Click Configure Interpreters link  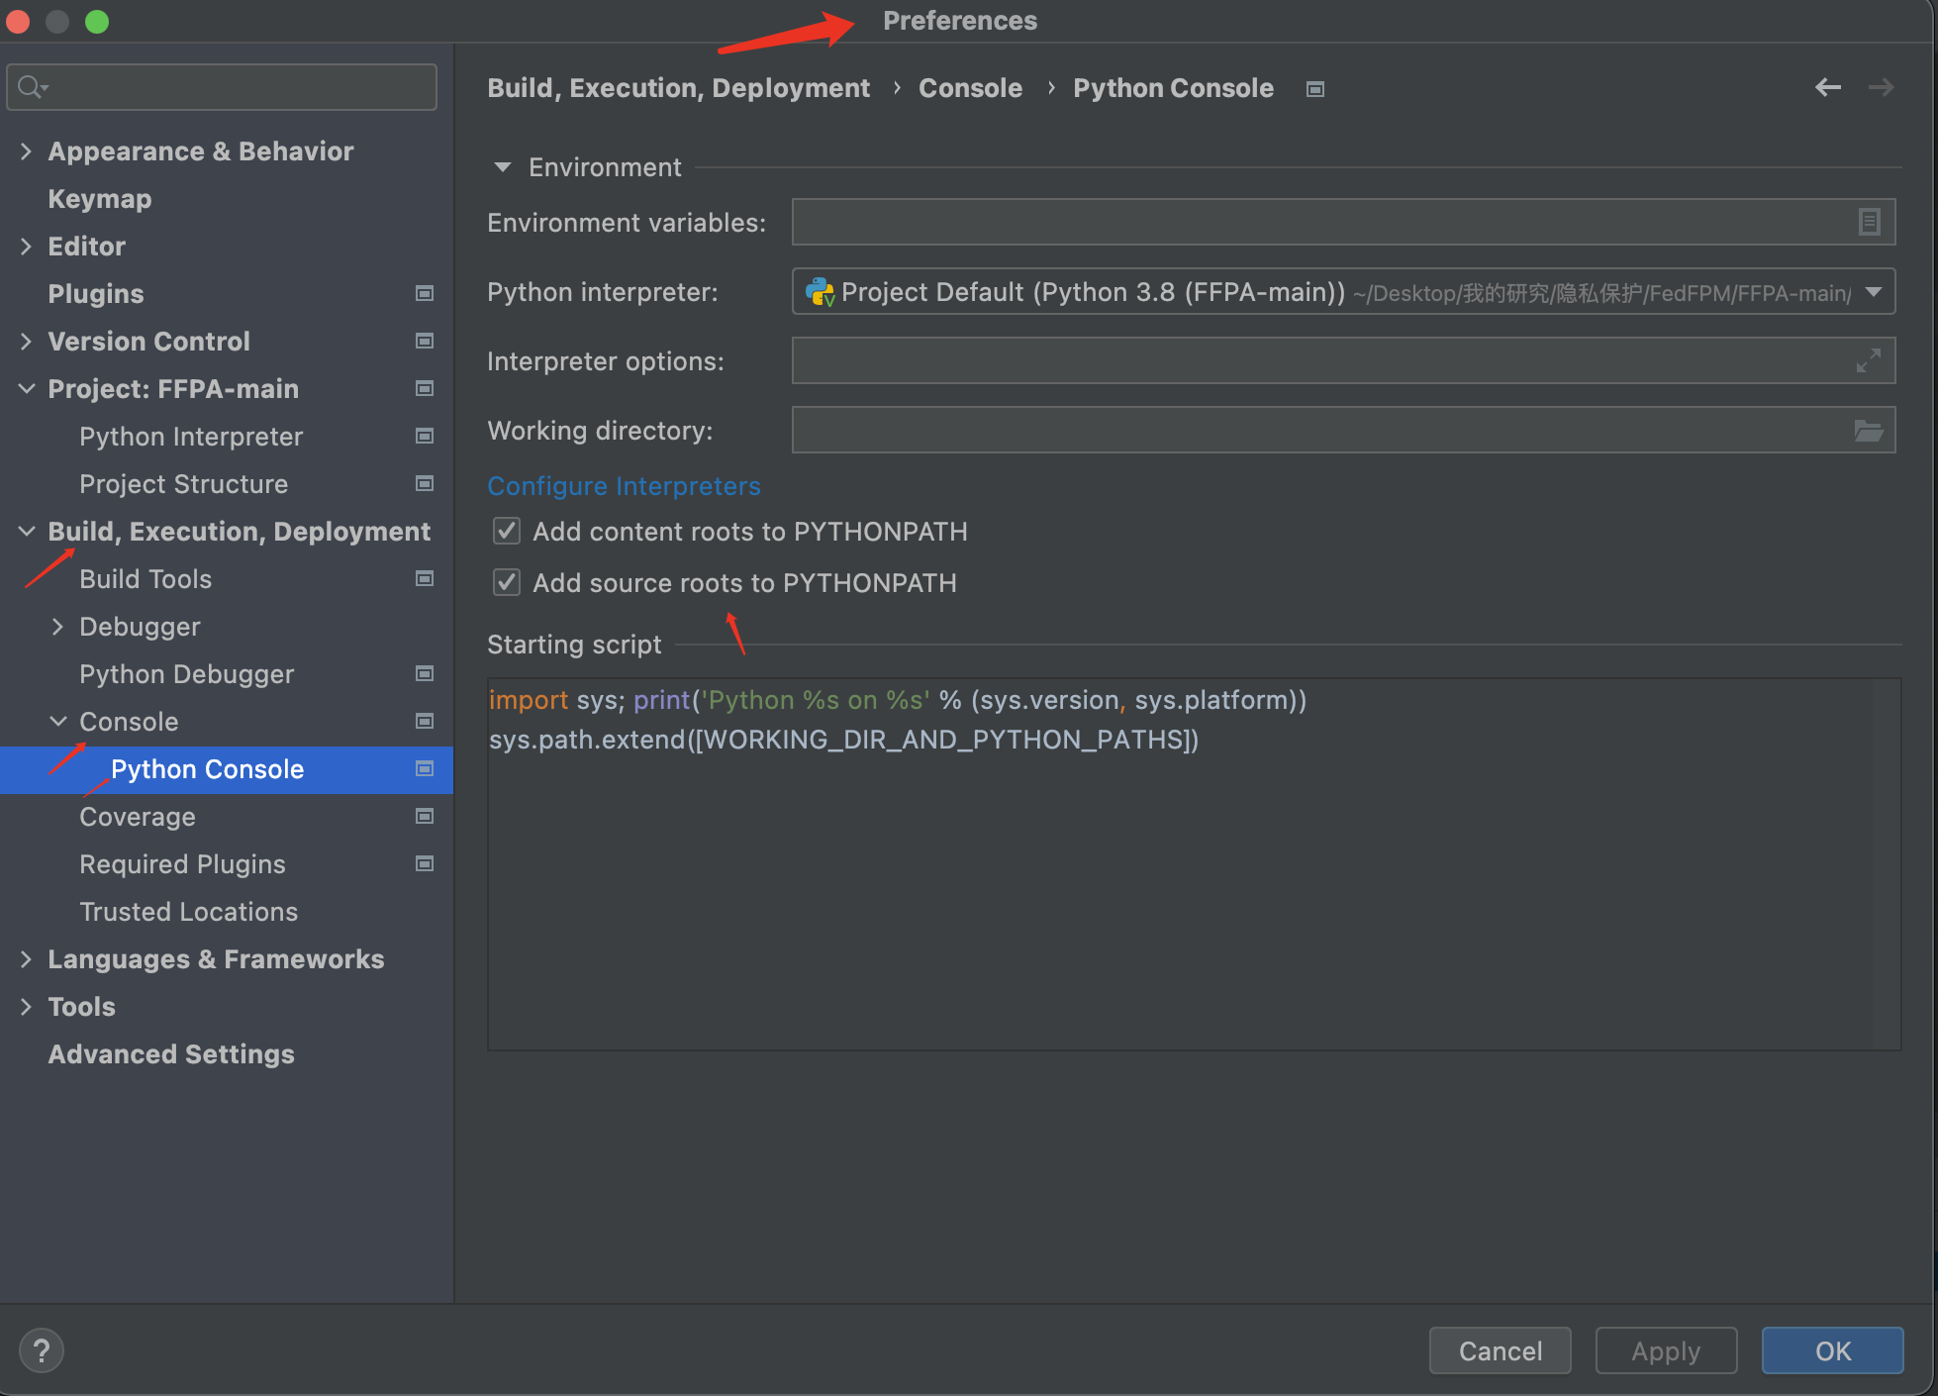(x=622, y=484)
